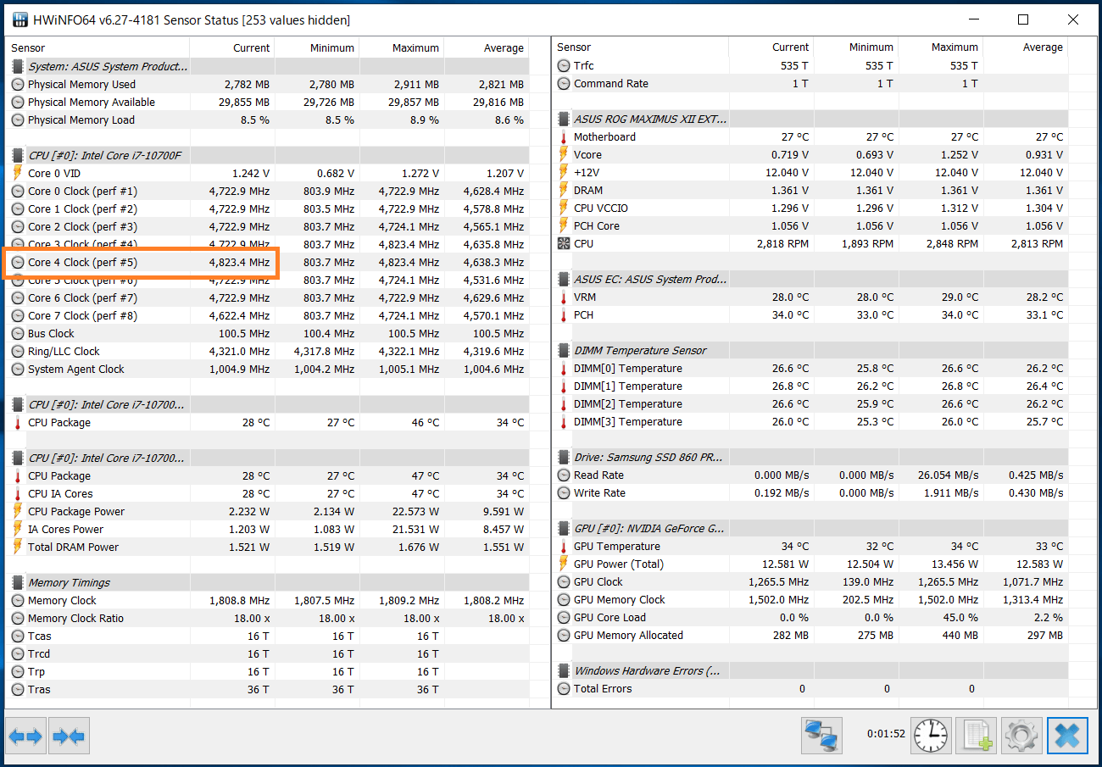Select the Core 4 Clock (perf #5) row

click(x=268, y=262)
